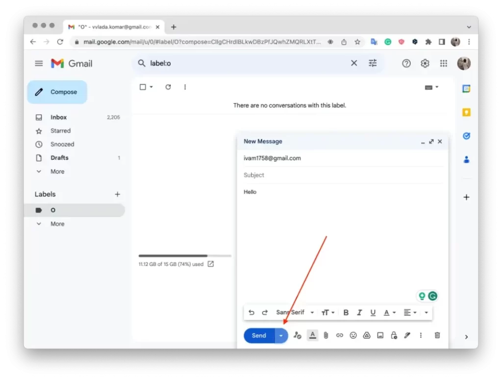The image size is (502, 380).
Task: Click the Compose button
Action: coord(57,92)
